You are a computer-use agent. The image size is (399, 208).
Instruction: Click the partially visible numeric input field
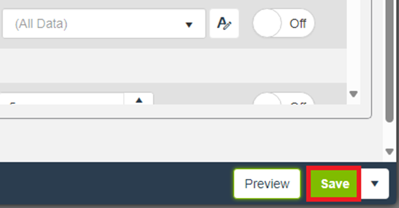coord(62,99)
